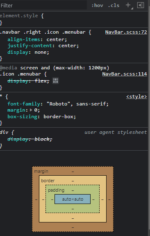Click the .icon .menubar selector
The height and width of the screenshot is (236, 150).
[x=20, y=74]
